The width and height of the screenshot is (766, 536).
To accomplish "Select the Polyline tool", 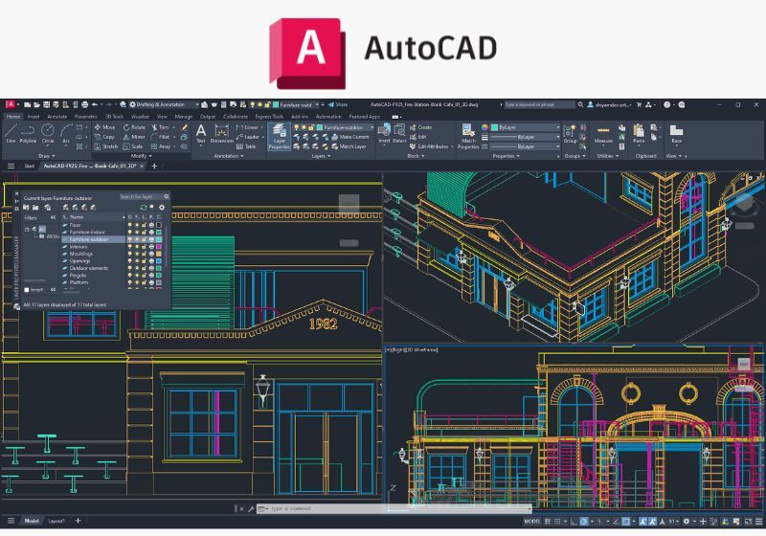I will click(28, 133).
